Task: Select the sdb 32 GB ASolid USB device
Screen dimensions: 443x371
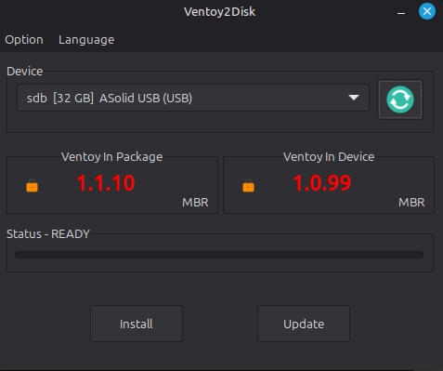Action: coord(193,98)
